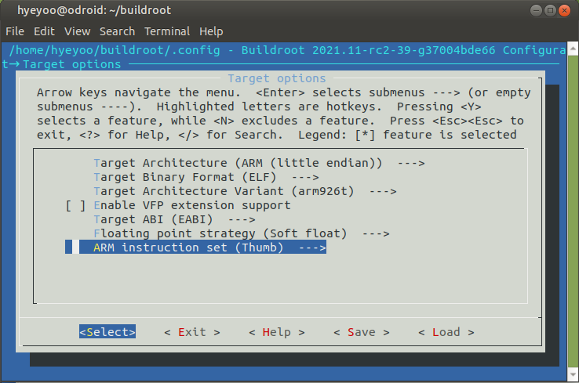Open Floating point strategy (Soft float) submenu

pyautogui.click(x=242, y=233)
